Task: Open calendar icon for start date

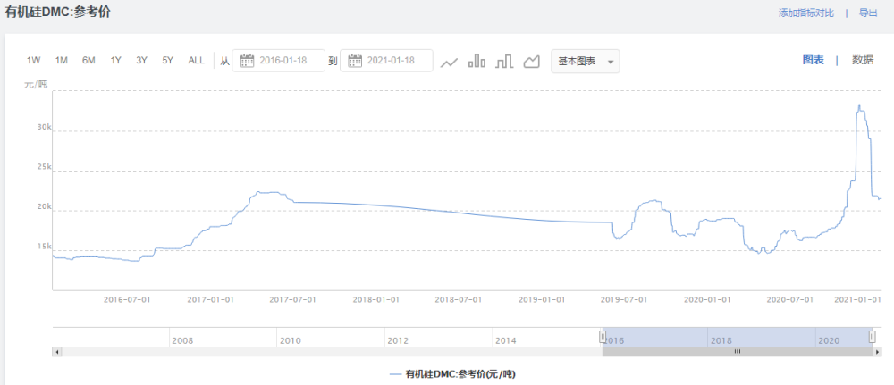Action: coord(247,61)
